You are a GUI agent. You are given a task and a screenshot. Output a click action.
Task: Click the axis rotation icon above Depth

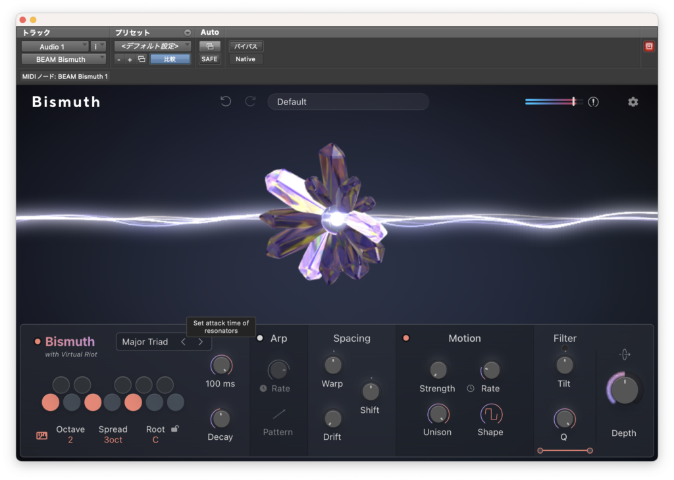[625, 354]
